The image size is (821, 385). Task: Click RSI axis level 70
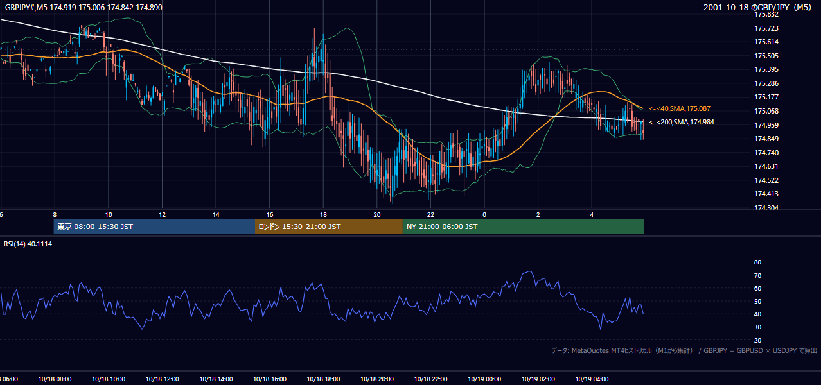pyautogui.click(x=757, y=275)
